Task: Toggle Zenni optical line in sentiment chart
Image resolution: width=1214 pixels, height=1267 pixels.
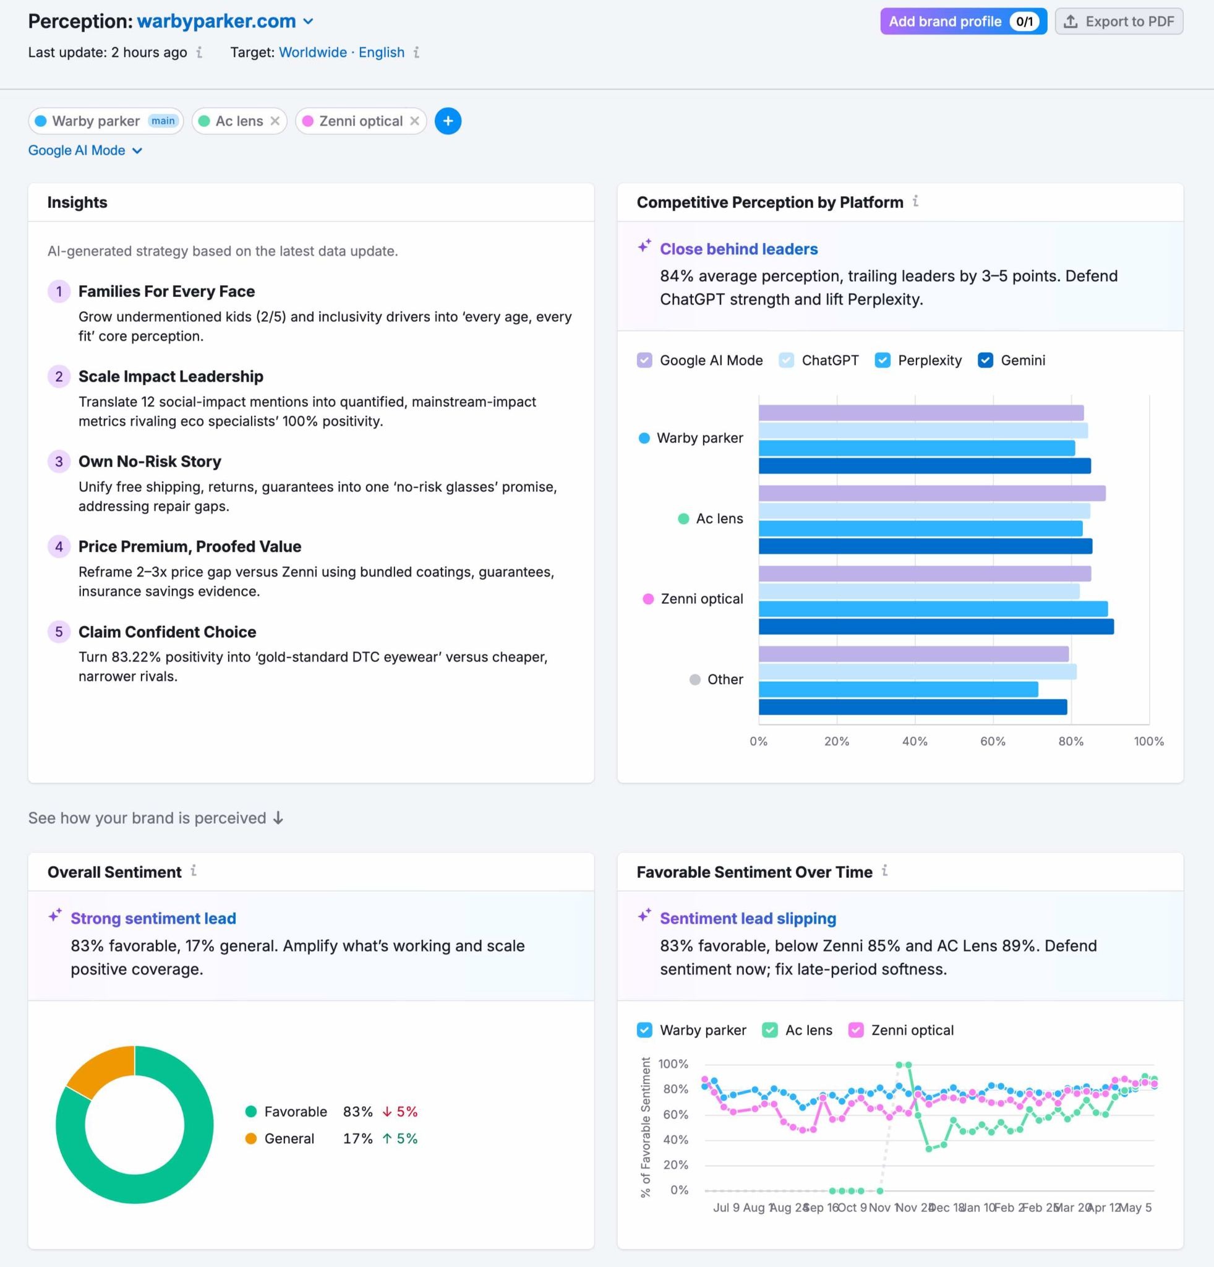Action: click(856, 1031)
